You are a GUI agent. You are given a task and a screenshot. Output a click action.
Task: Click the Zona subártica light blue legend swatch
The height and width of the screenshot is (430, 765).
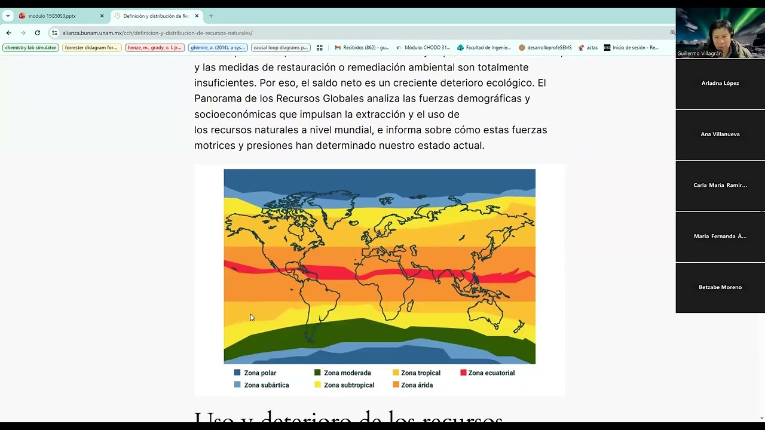point(237,385)
